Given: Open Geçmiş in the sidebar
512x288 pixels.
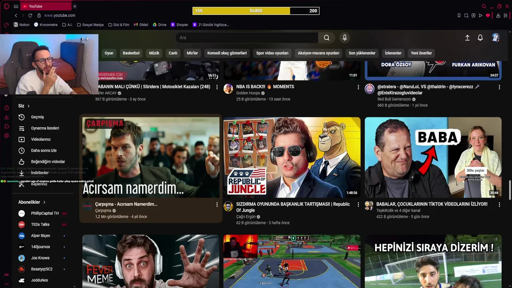Looking at the screenshot, I should [x=44, y=117].
